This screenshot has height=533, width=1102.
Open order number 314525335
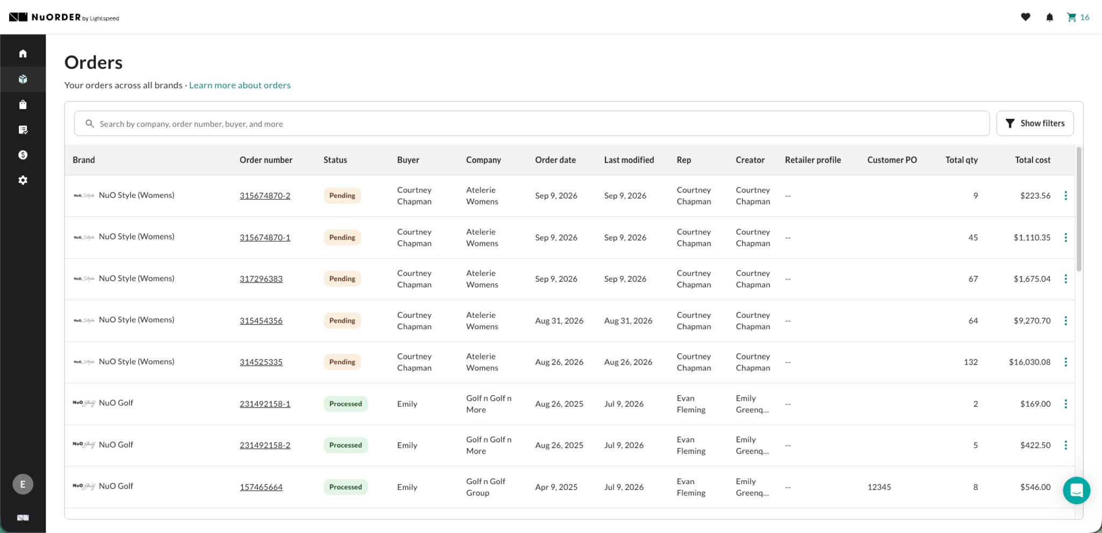tap(261, 362)
